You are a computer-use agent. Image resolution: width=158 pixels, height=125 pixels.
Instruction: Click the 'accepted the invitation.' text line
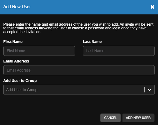click(22, 32)
